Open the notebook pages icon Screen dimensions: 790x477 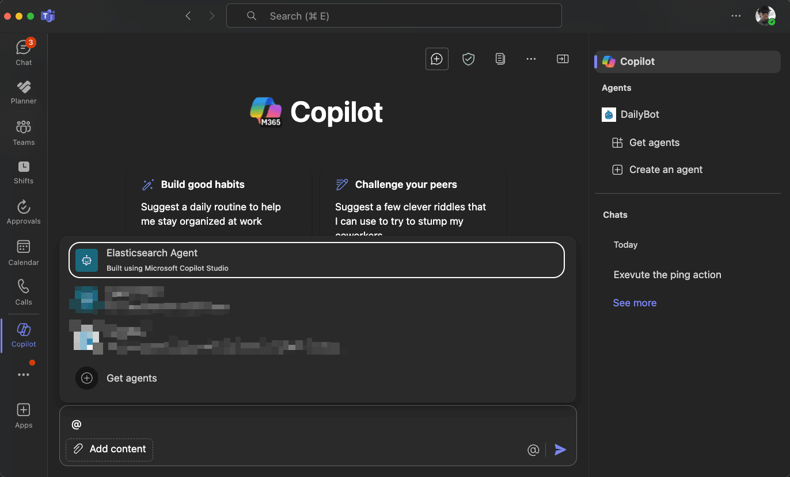(500, 59)
